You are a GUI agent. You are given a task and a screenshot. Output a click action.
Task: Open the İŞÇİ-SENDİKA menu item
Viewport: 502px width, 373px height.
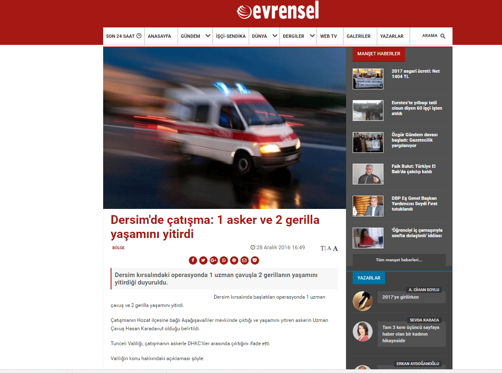tap(231, 36)
